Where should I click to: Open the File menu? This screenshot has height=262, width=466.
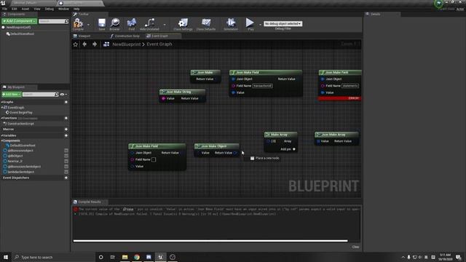point(4,9)
